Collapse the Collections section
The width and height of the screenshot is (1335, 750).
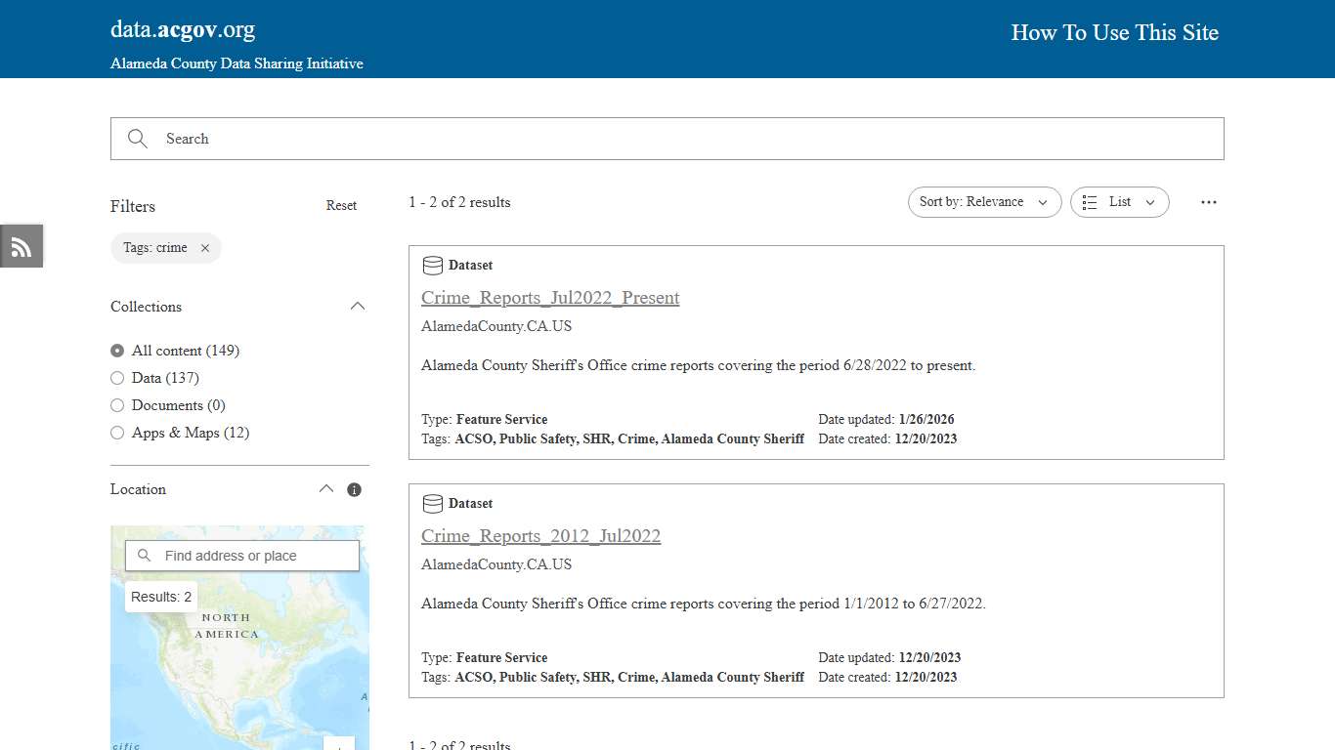(x=358, y=306)
